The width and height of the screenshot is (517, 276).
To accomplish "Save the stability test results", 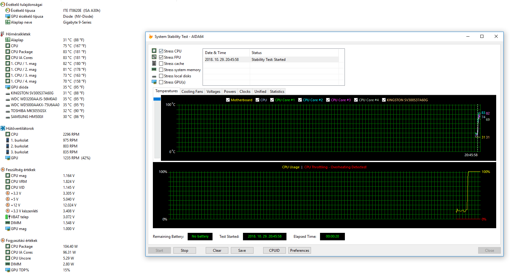I will coord(242,251).
